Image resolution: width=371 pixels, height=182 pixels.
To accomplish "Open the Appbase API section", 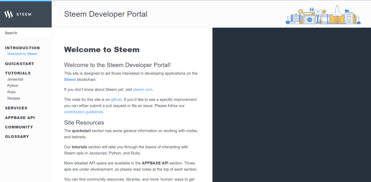I will [20, 118].
